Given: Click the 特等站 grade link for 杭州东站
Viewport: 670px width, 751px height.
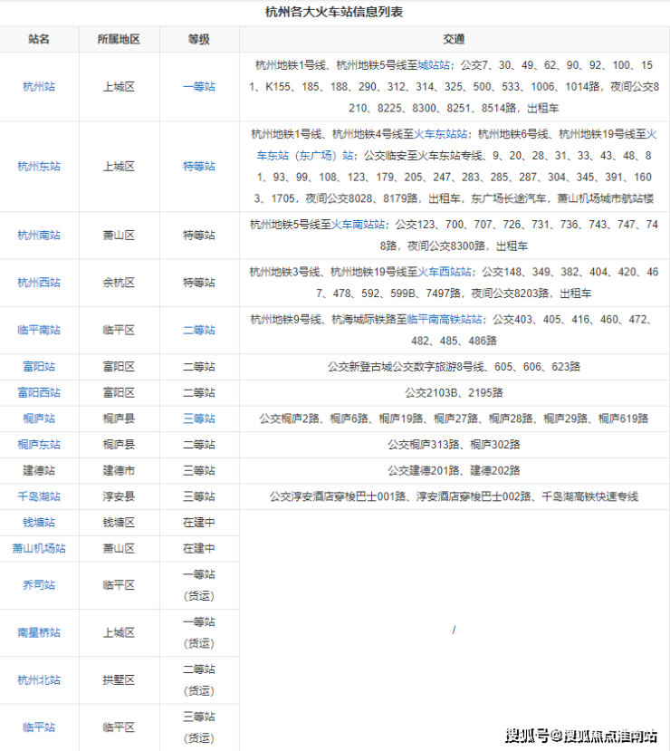Looking at the screenshot, I should [x=198, y=167].
